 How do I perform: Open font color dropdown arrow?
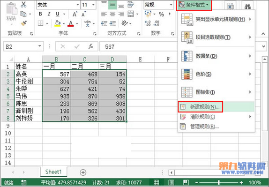tap(77, 23)
